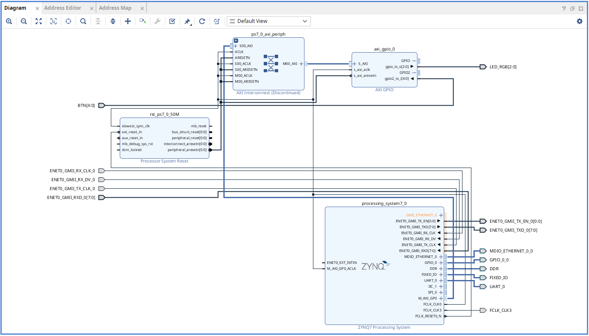Click the Add IP plus icon
This screenshot has width=589, height=336.
(127, 21)
